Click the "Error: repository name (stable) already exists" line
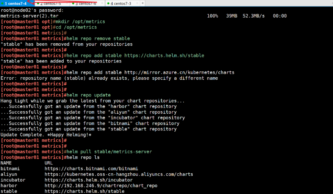Image resolution: width=333 pixels, height=194 pixels. 109,78
